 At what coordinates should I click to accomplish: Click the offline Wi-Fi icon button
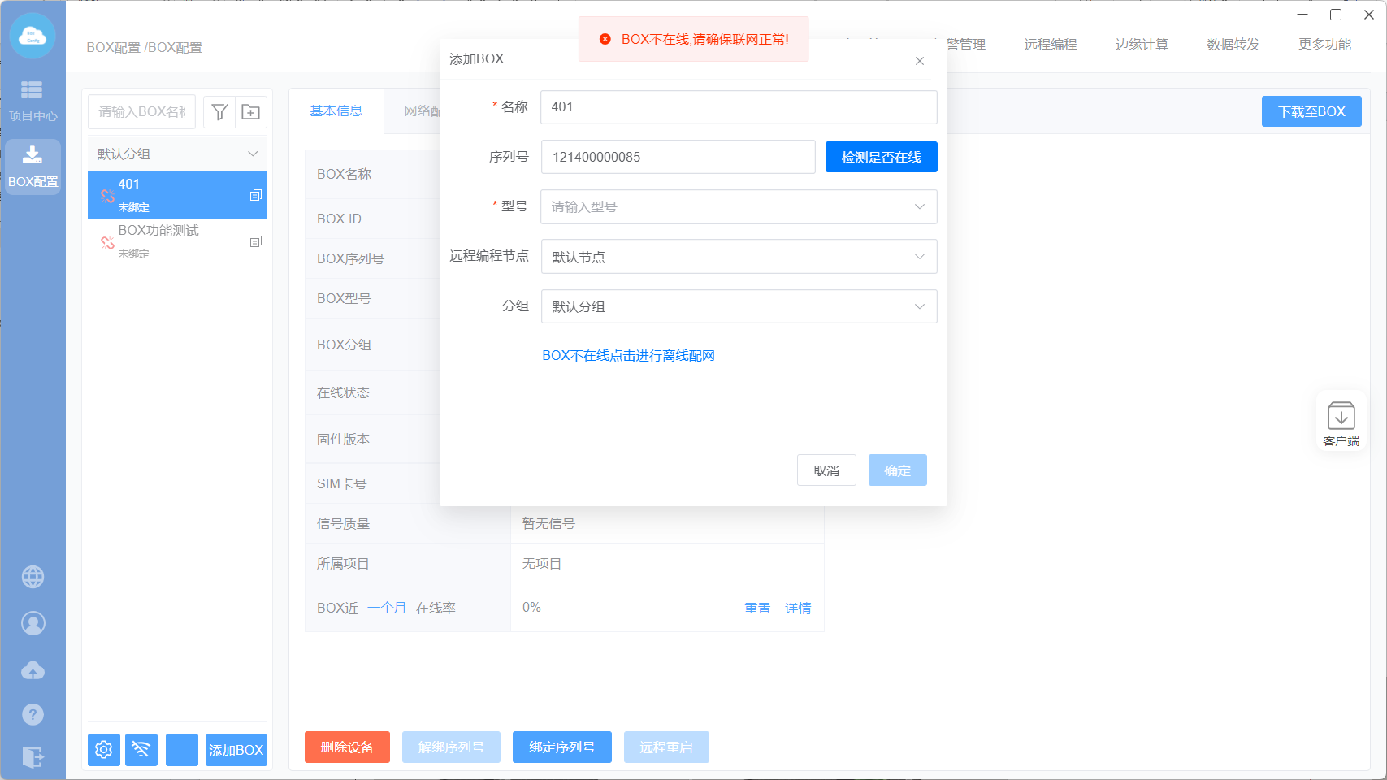coord(141,749)
